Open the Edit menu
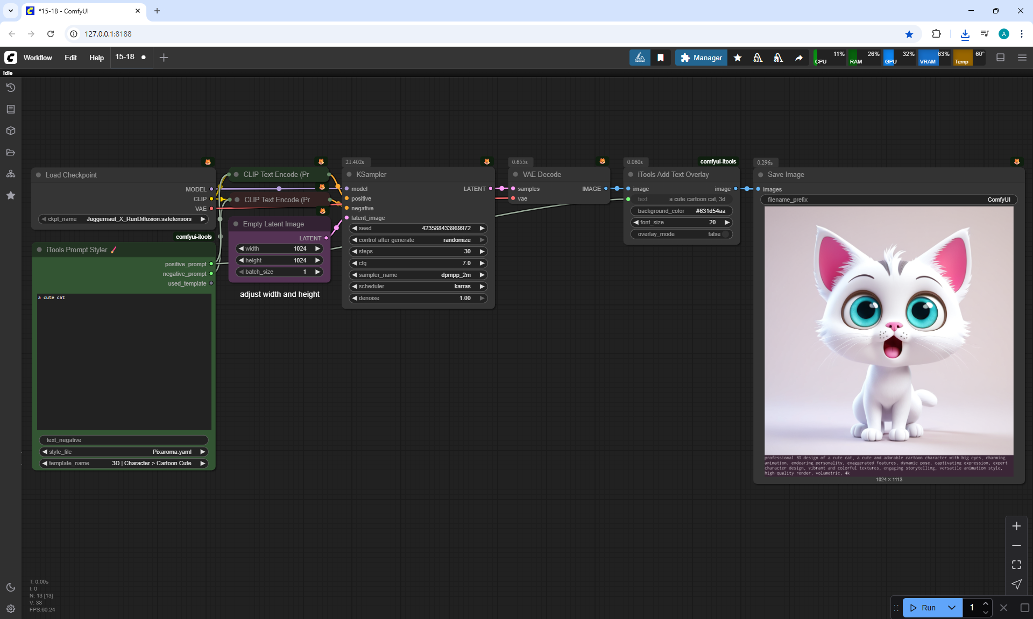The image size is (1033, 619). tap(70, 58)
